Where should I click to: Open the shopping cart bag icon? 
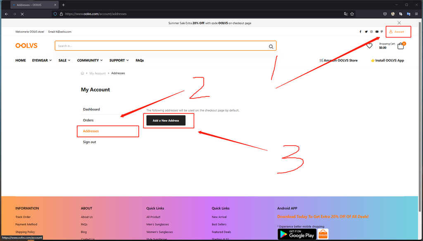coord(400,46)
